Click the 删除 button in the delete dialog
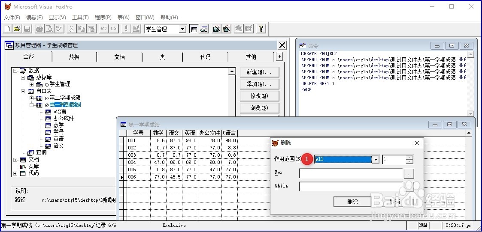The image size is (482, 232). pos(352,202)
